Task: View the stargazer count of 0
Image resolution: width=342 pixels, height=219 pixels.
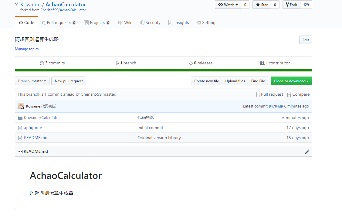Action: (275, 5)
